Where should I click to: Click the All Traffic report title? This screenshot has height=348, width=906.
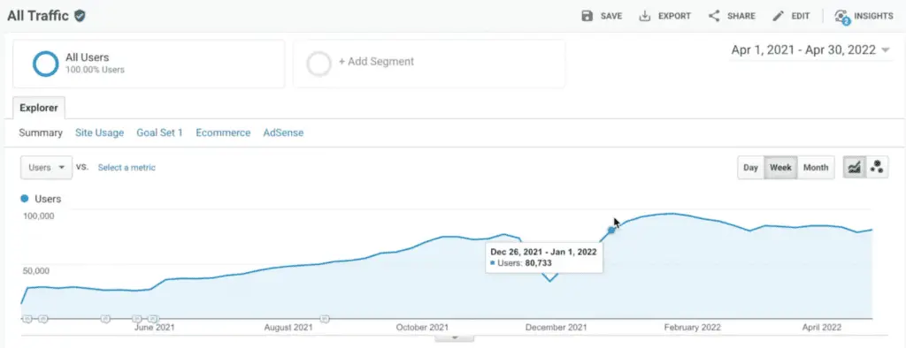pos(38,16)
